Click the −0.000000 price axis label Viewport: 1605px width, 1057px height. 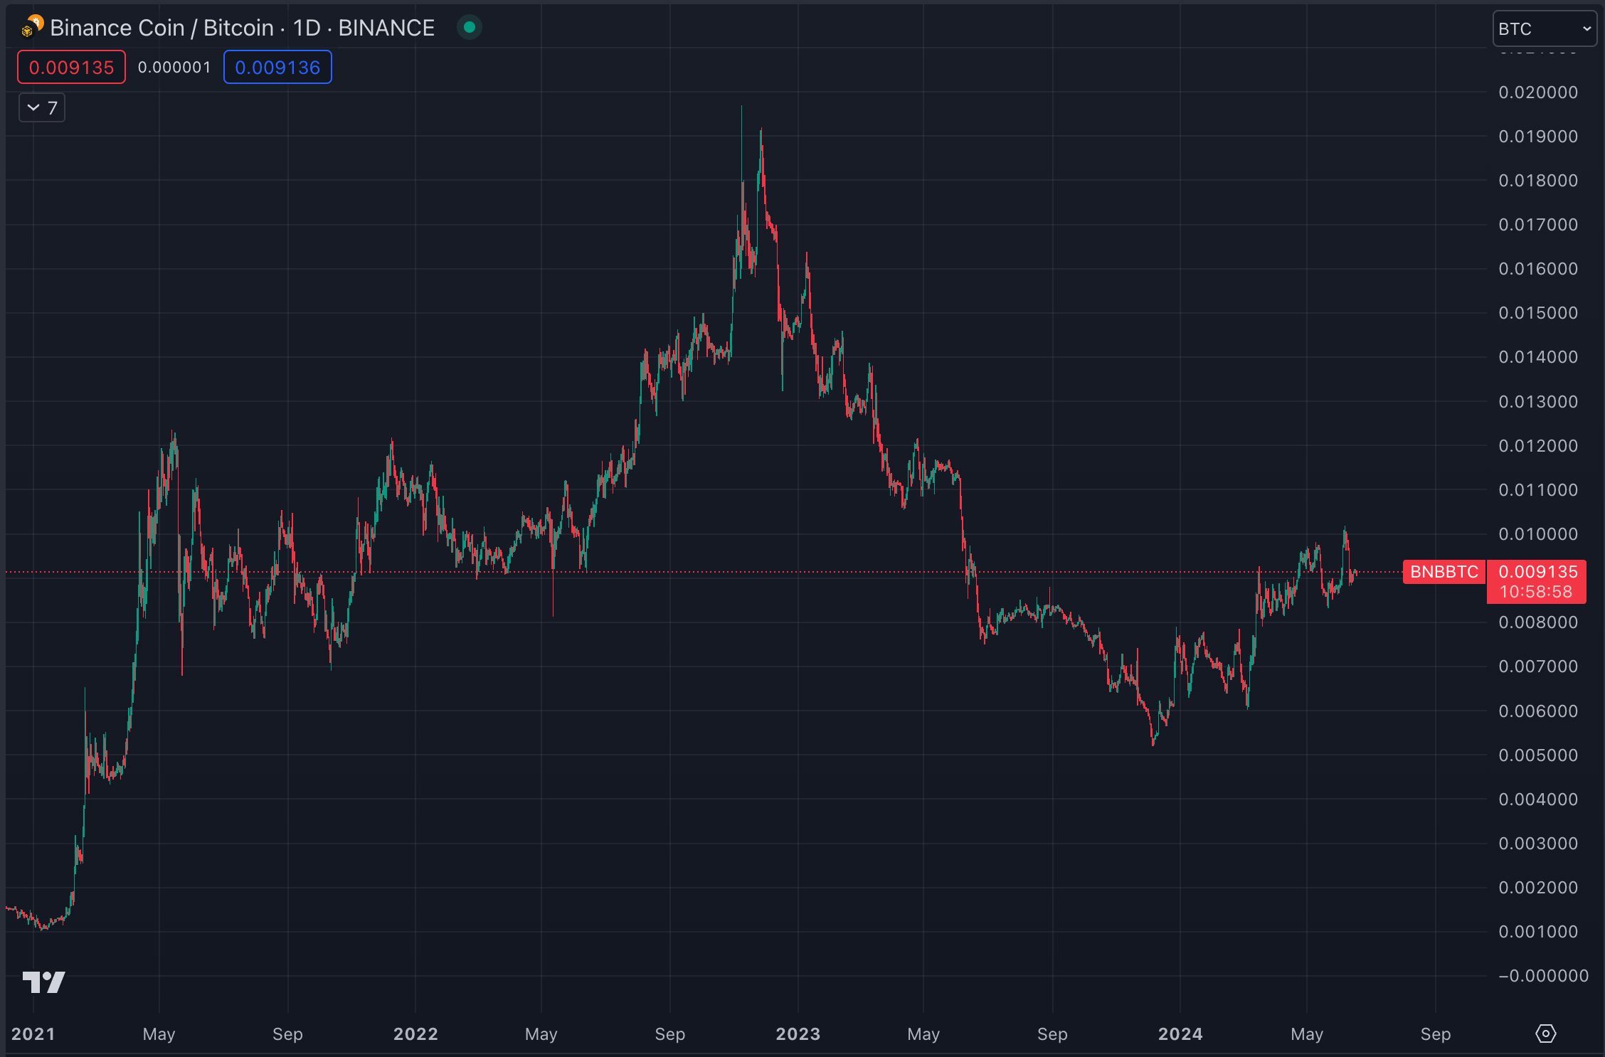coord(1543,976)
